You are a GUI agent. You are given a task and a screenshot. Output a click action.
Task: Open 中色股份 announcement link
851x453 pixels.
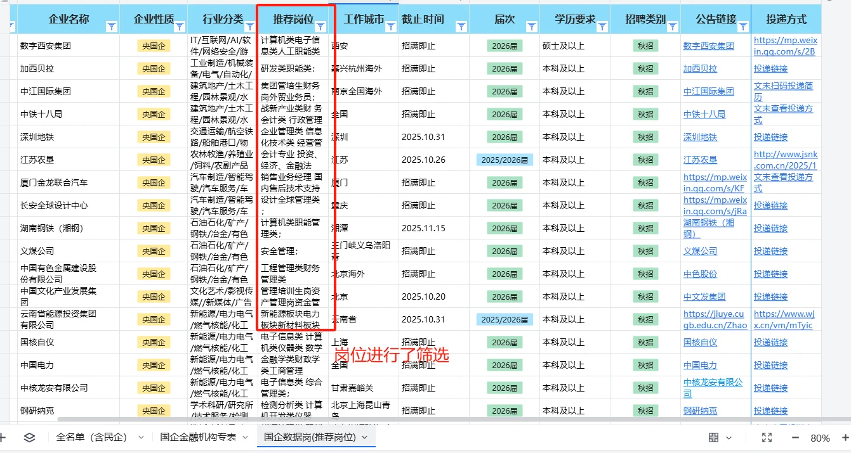tap(700, 274)
